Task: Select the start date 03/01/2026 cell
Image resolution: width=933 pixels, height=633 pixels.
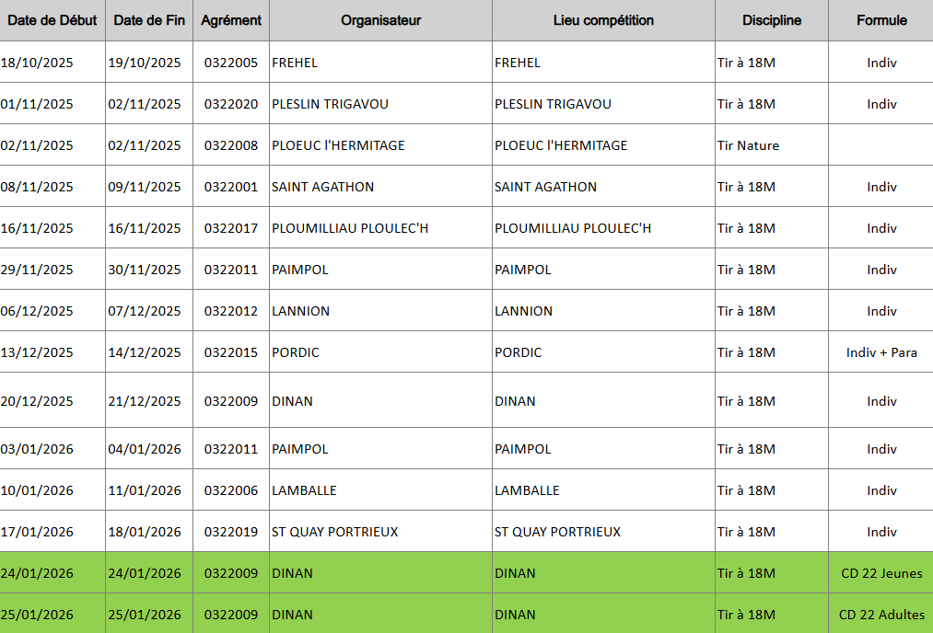Action: coord(37,449)
